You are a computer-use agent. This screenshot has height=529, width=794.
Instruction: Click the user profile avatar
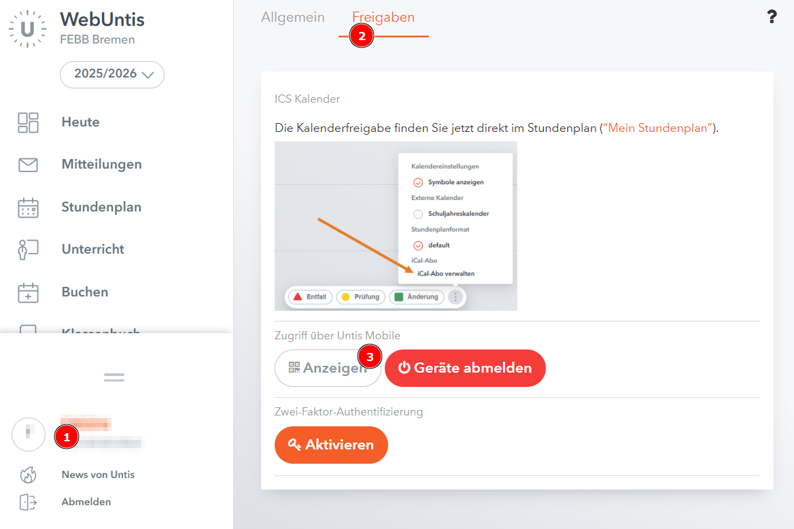pos(29,434)
